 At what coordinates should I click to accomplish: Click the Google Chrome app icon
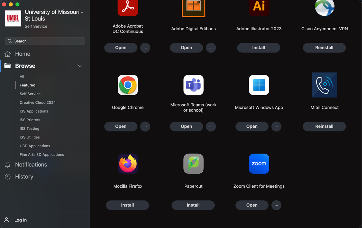point(128,85)
